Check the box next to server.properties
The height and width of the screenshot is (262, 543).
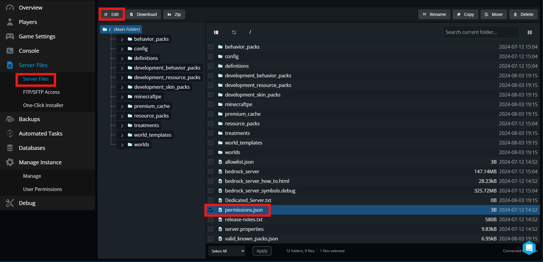(211, 229)
